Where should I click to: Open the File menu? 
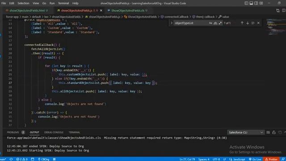point(4,3)
